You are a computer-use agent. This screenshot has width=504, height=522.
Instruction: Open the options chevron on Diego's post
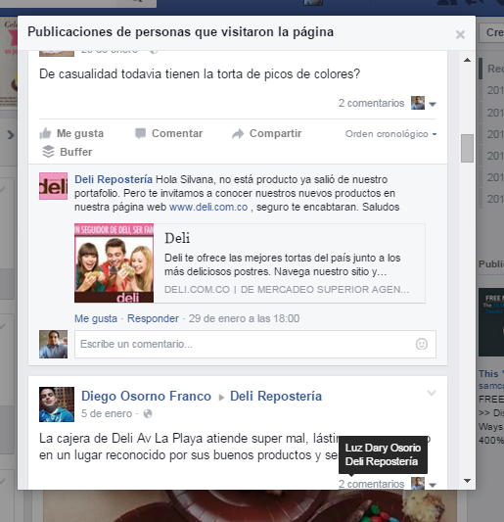(x=432, y=393)
